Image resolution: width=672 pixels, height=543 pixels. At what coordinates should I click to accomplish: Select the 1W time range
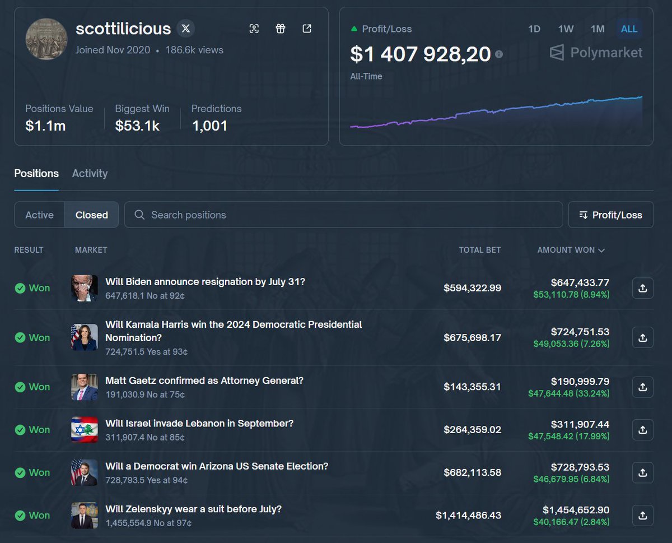pos(566,29)
